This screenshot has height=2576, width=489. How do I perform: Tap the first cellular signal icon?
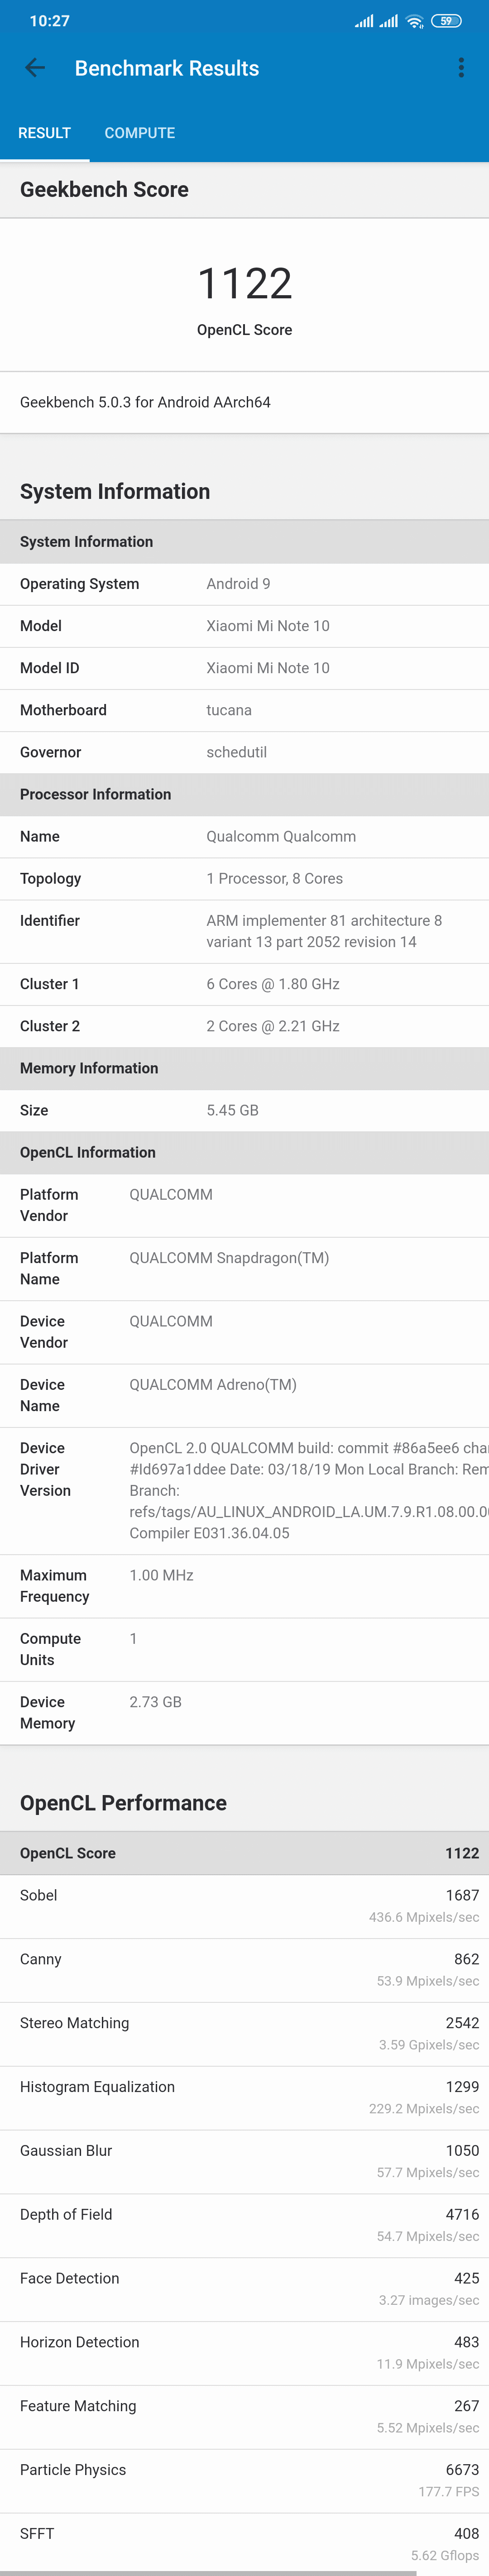364,21
